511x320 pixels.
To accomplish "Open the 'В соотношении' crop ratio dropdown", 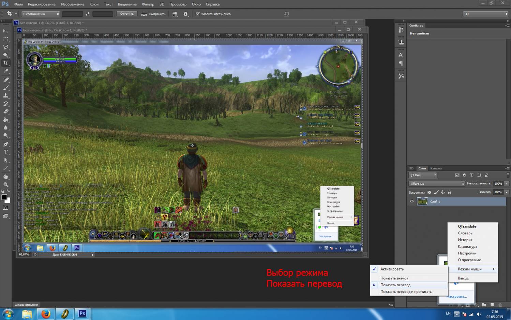I will tap(41, 14).
